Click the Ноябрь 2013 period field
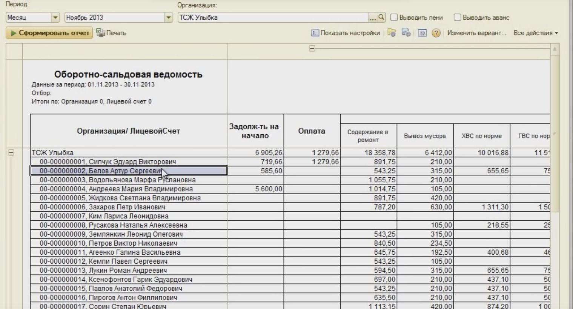This screenshot has height=309, width=573. [x=115, y=17]
